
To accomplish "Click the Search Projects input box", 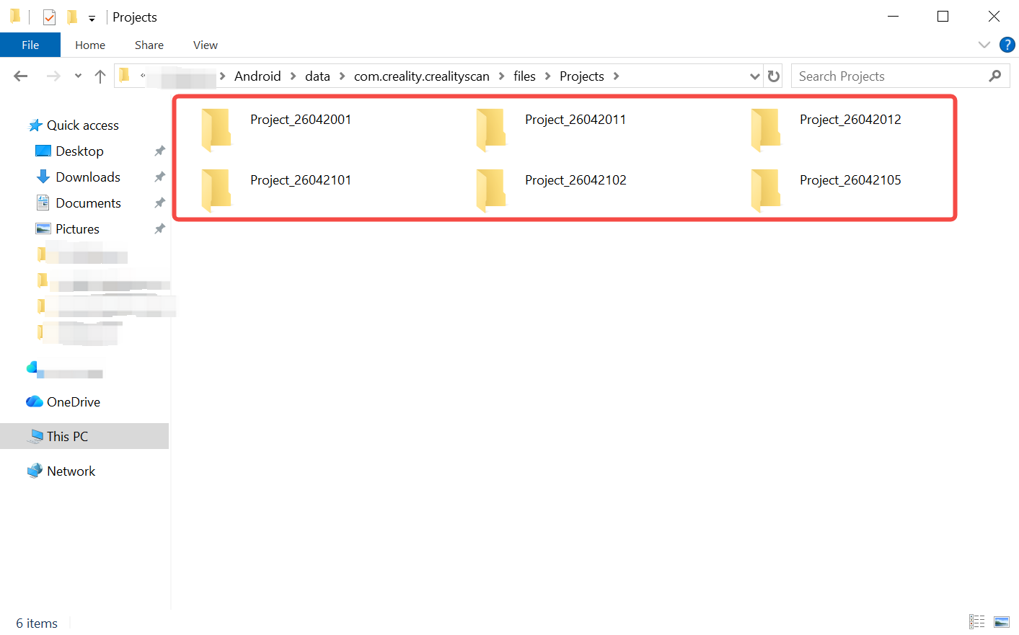I will (x=890, y=76).
